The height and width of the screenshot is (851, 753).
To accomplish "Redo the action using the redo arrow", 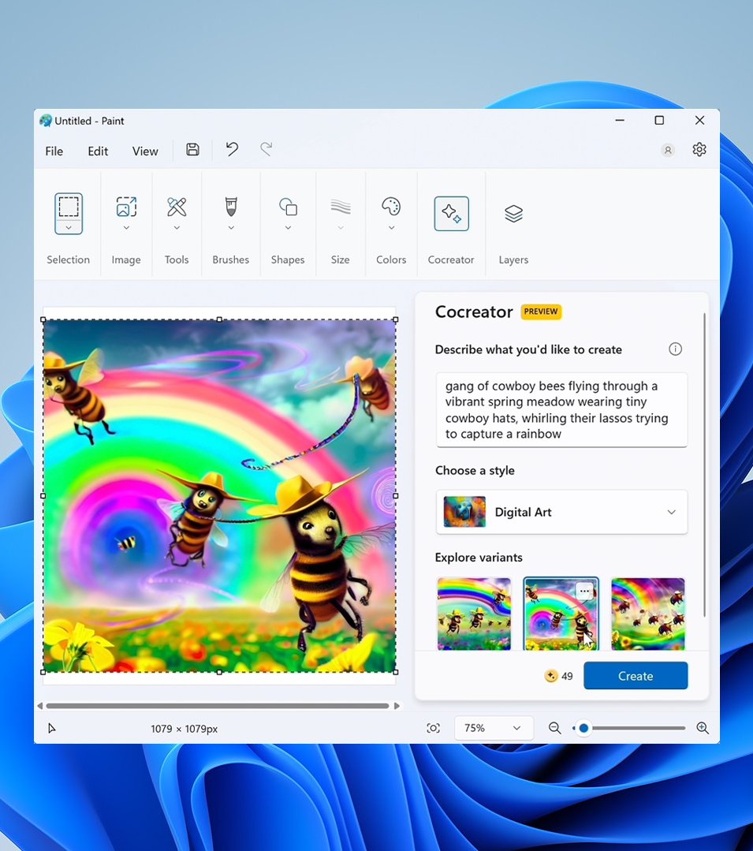I will pyautogui.click(x=266, y=149).
